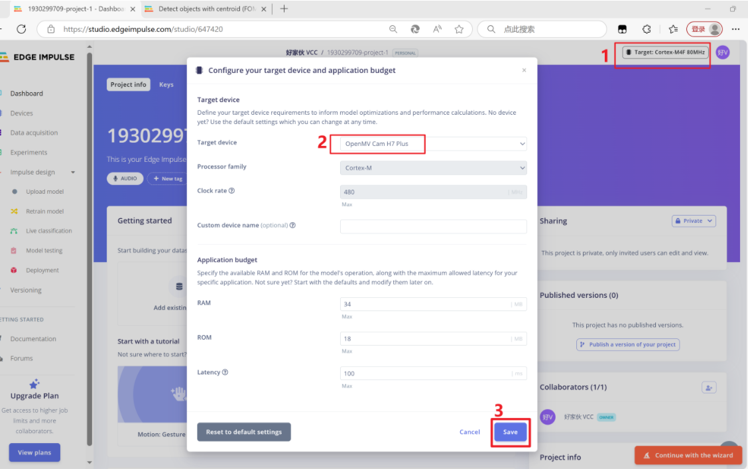Click the Target Cortex-M4F 80MHz button

tap(665, 52)
